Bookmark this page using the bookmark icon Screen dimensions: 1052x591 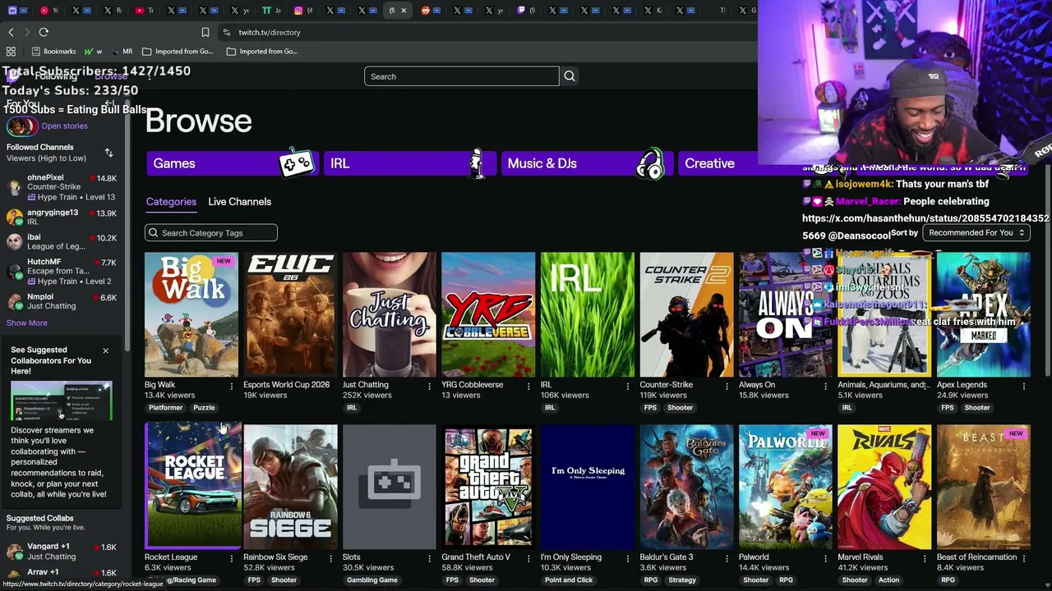point(205,32)
